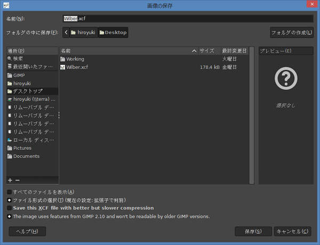Select the Wilber.xcf file row
The height and width of the screenshot is (245, 320).
click(x=154, y=67)
